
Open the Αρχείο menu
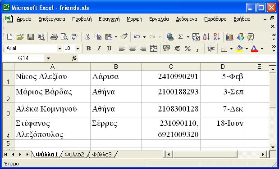click(24, 19)
